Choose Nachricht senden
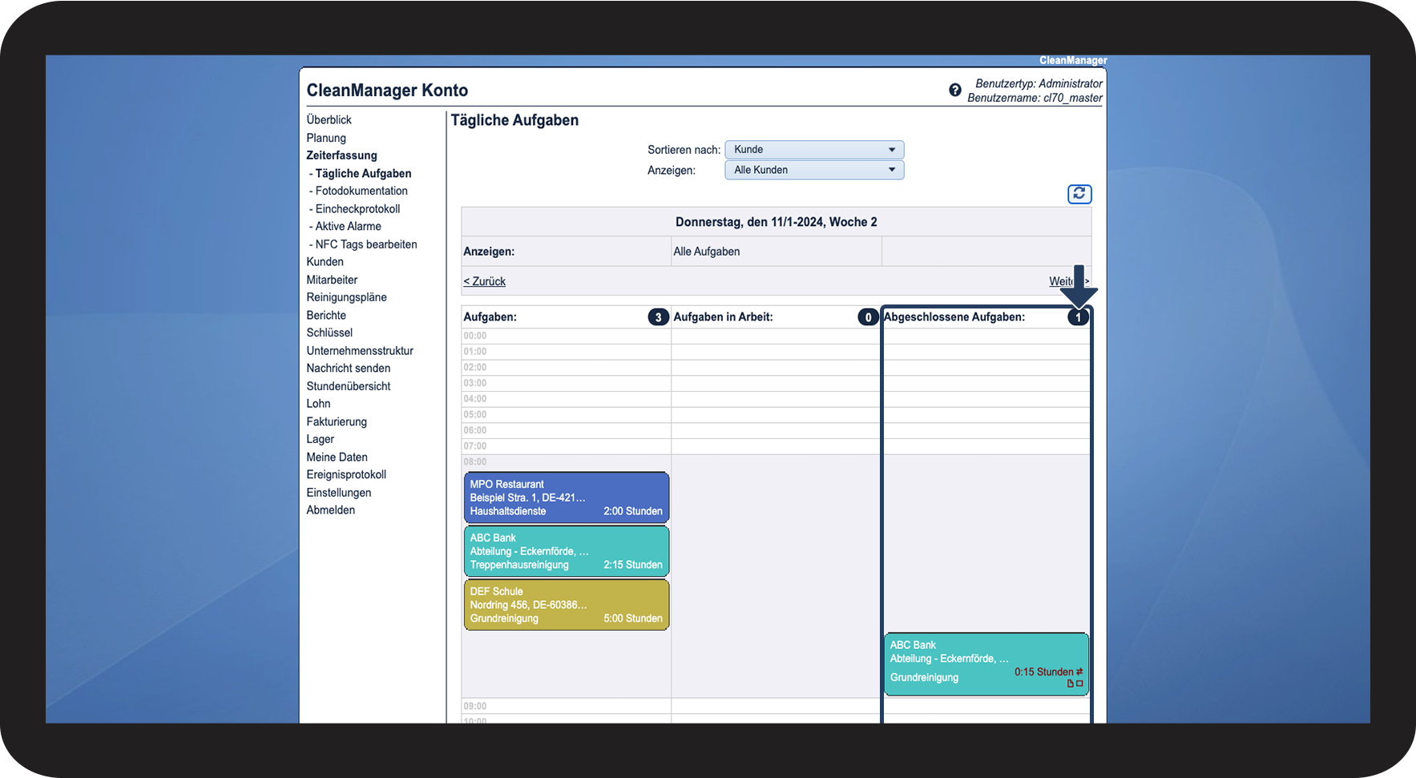The width and height of the screenshot is (1416, 778). point(349,369)
